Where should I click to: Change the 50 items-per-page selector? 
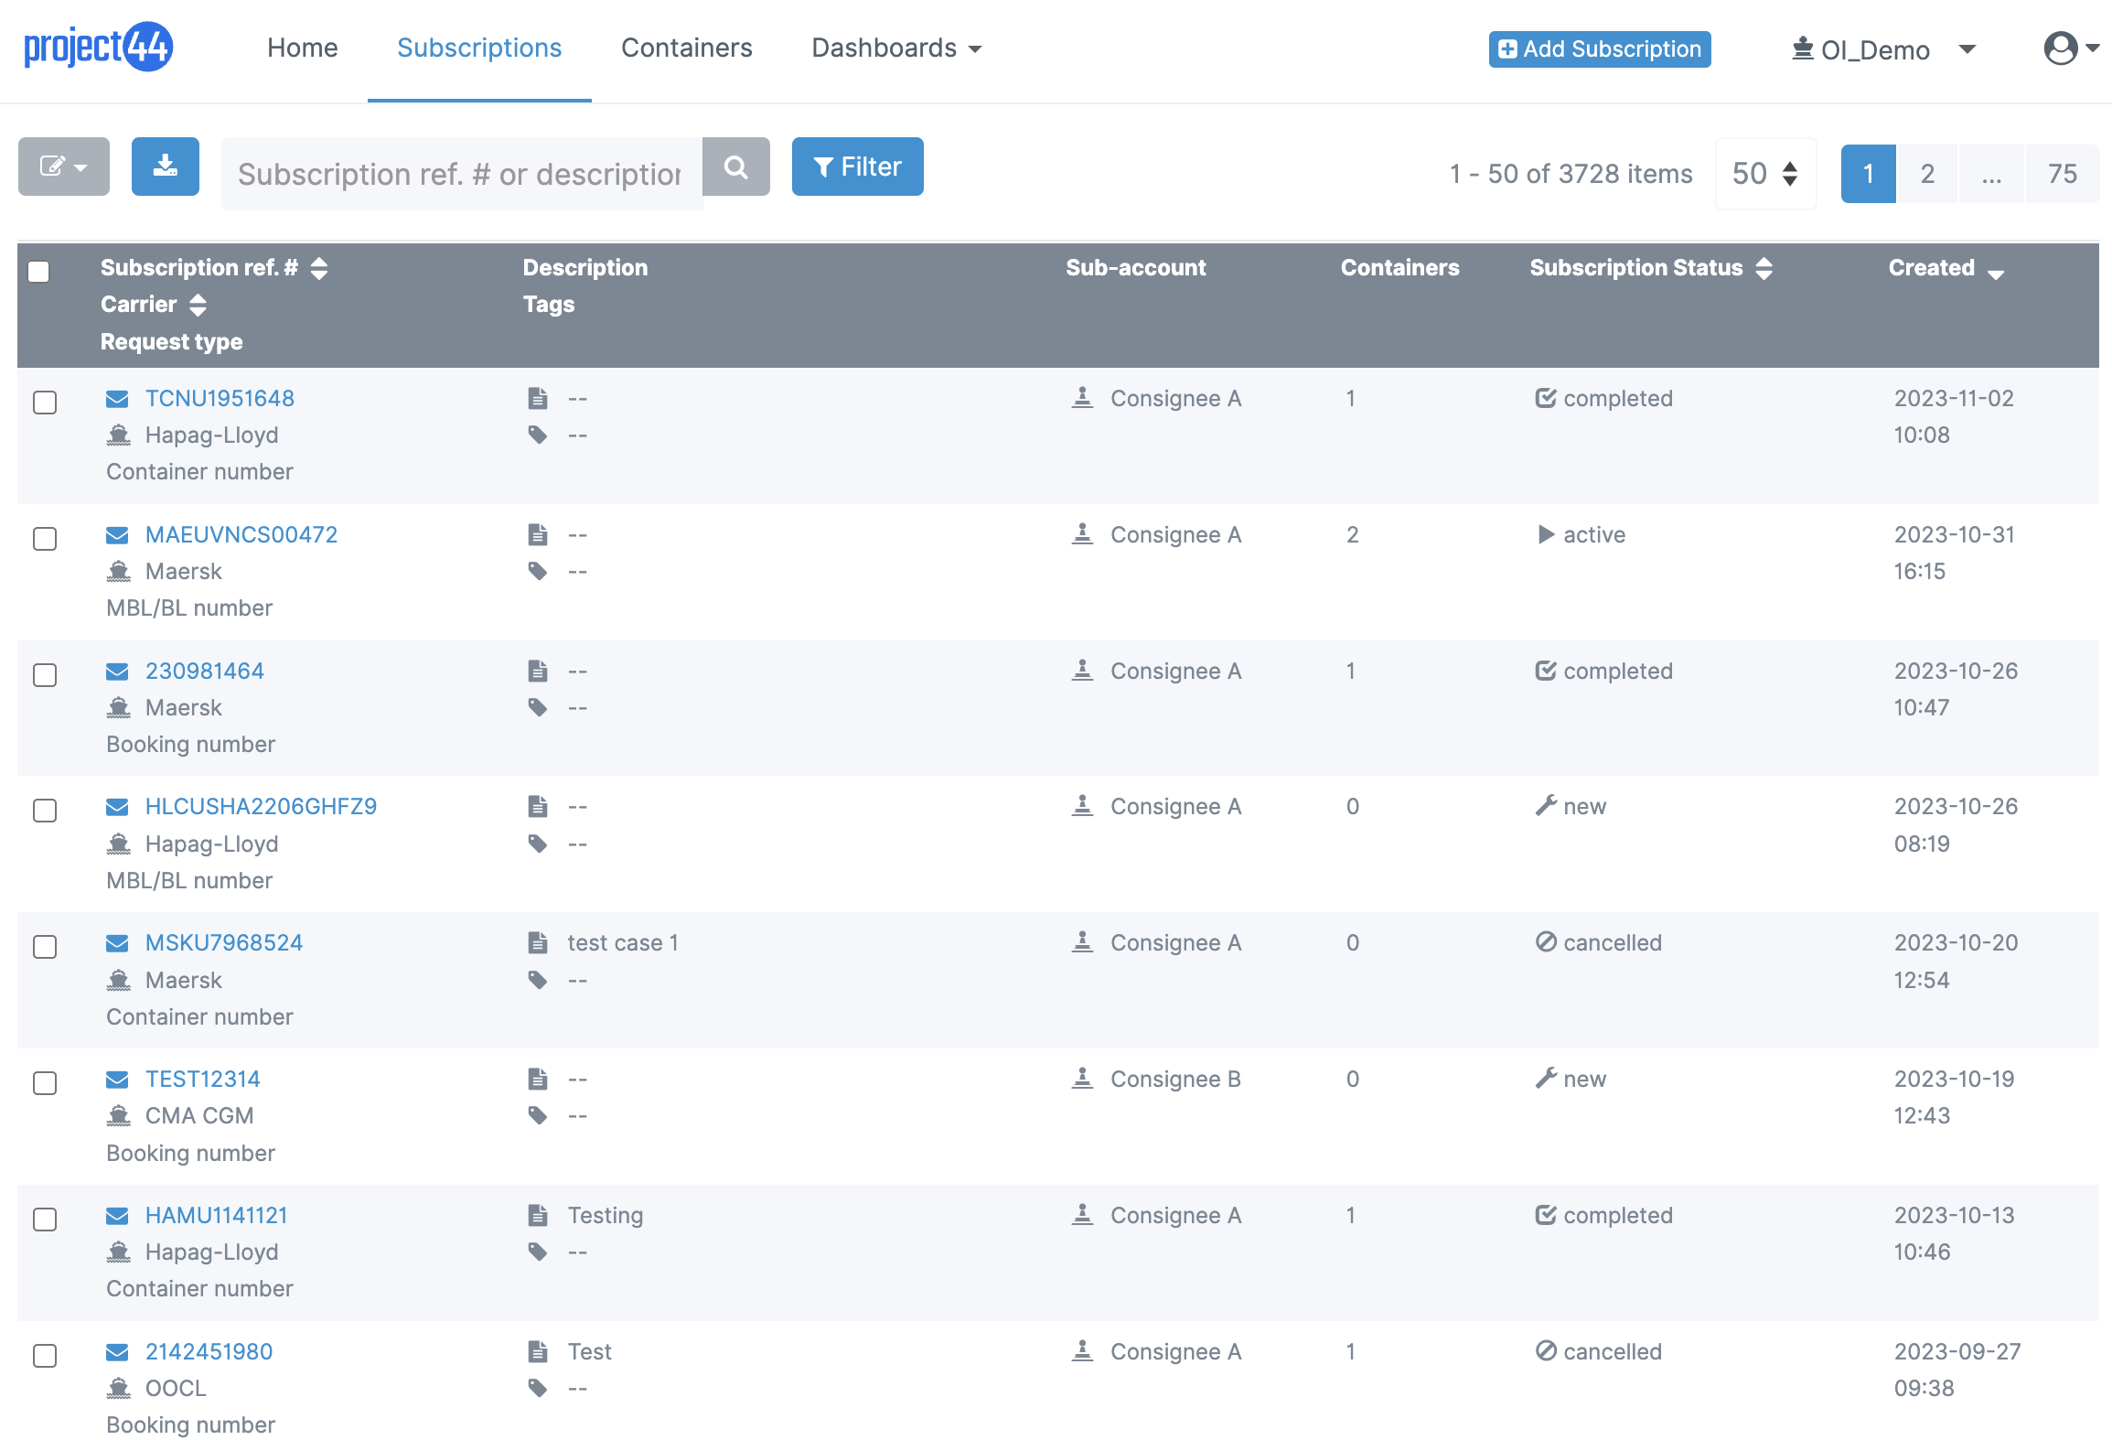1765,174
